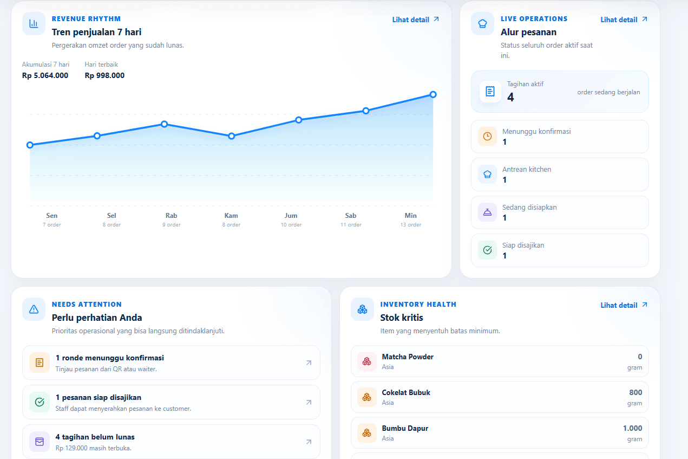Click the Menunggu konfirmasi status label
This screenshot has height=459, width=688.
[x=536, y=131]
